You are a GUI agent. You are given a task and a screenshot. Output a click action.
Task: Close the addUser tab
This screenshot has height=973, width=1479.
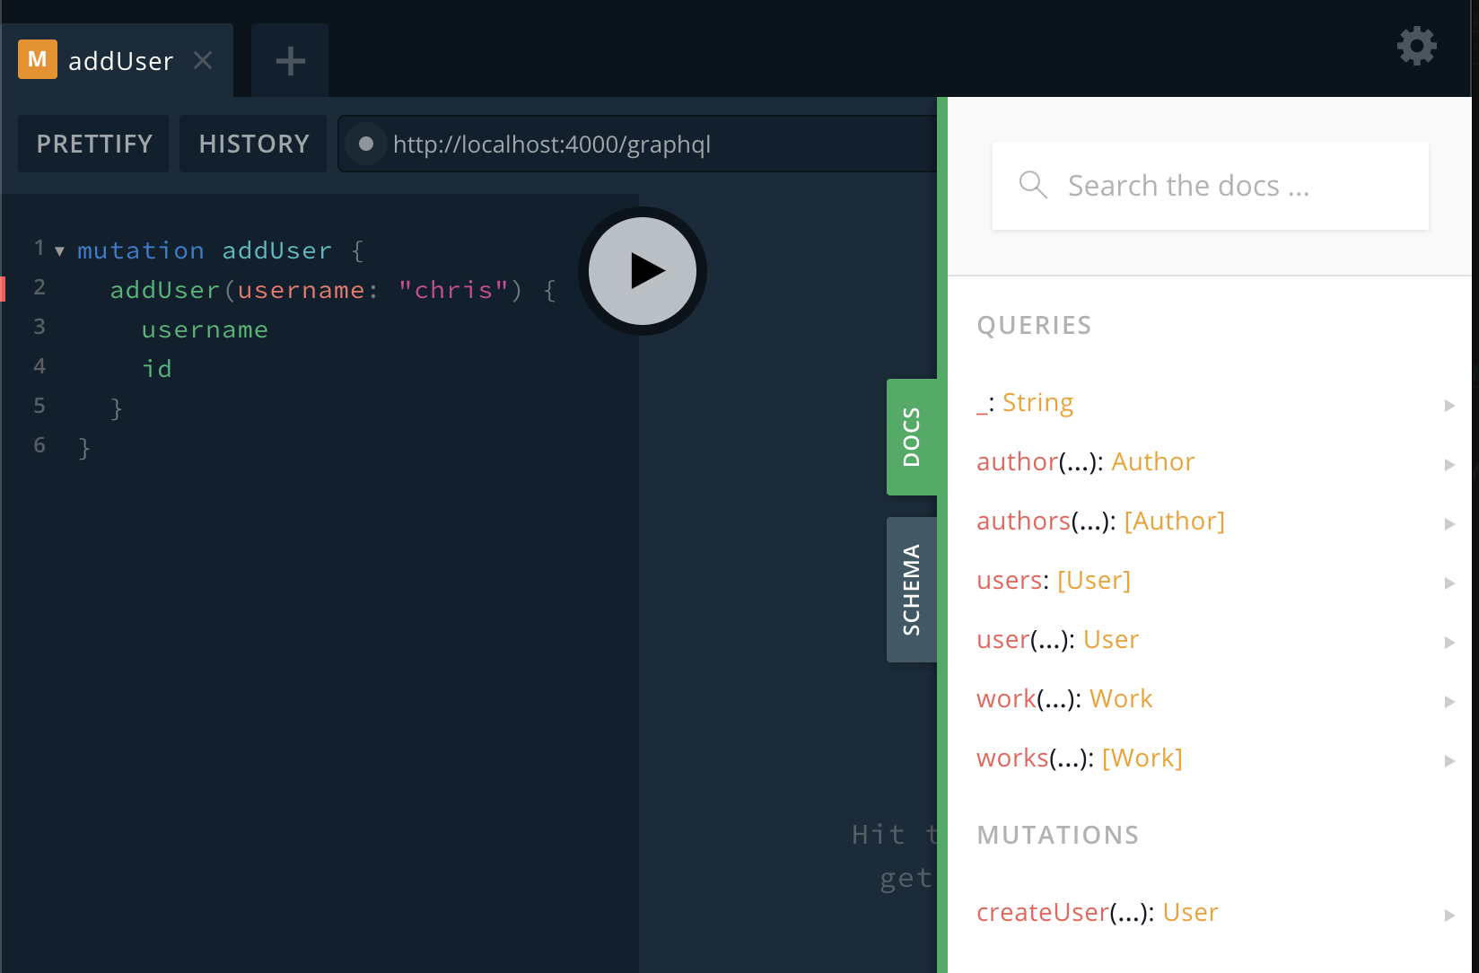point(204,60)
